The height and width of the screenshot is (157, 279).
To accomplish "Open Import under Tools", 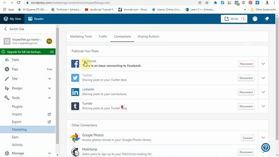I will [17, 114].
